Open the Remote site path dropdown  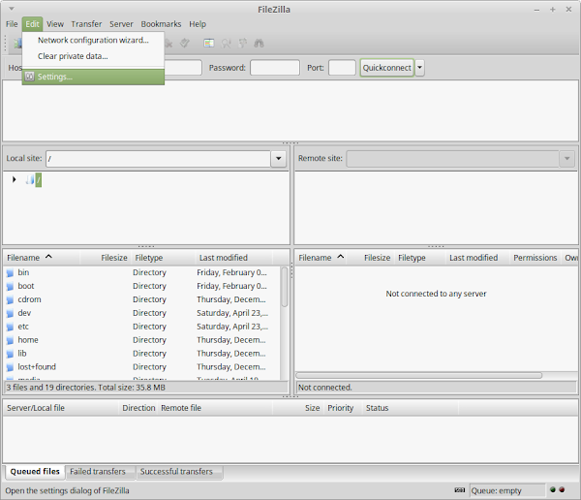tap(566, 159)
